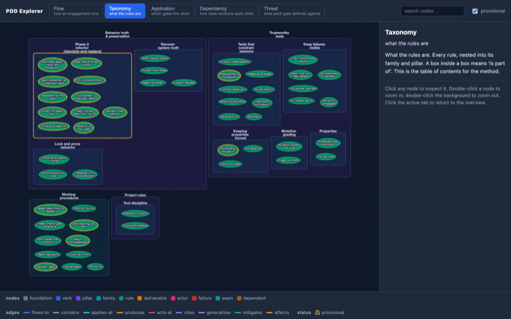This screenshot has width=511, height=319.
Task: Click 'Adequacy of characterization' node
Action: click(85, 174)
